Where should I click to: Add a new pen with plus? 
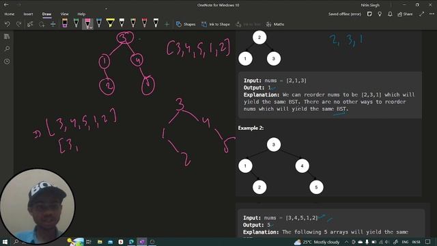pyautogui.click(x=167, y=25)
